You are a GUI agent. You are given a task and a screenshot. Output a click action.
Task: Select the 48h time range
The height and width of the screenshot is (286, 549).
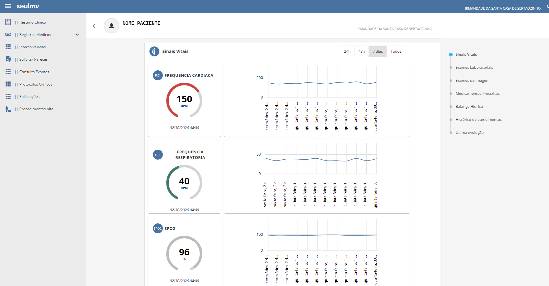point(362,51)
